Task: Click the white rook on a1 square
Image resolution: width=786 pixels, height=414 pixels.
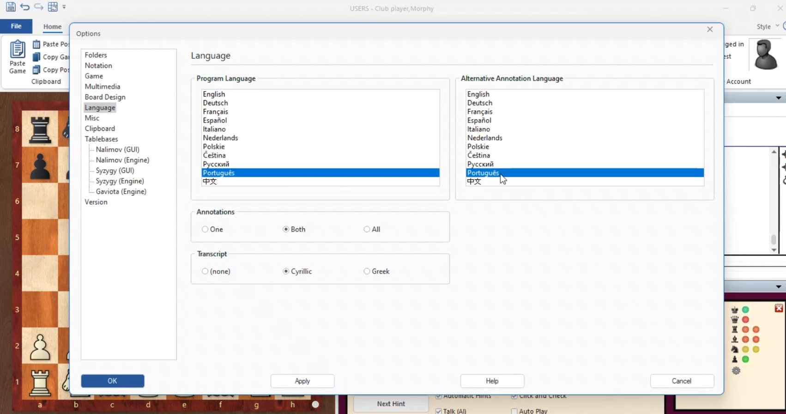Action: 40,383
